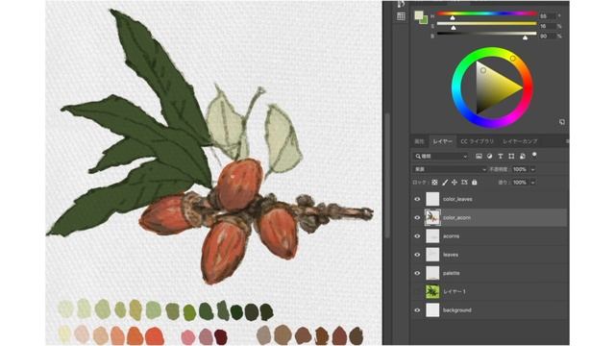Hide the color_acorn layer
This screenshot has height=346, width=615.
tap(417, 218)
